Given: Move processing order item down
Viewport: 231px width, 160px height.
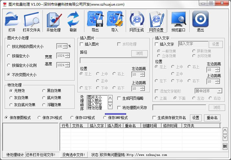Looking at the screenshot, I should (x=110, y=105).
